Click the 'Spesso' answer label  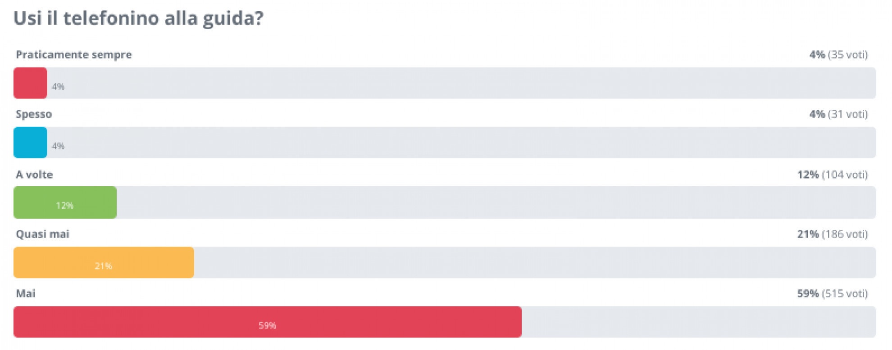click(x=34, y=114)
